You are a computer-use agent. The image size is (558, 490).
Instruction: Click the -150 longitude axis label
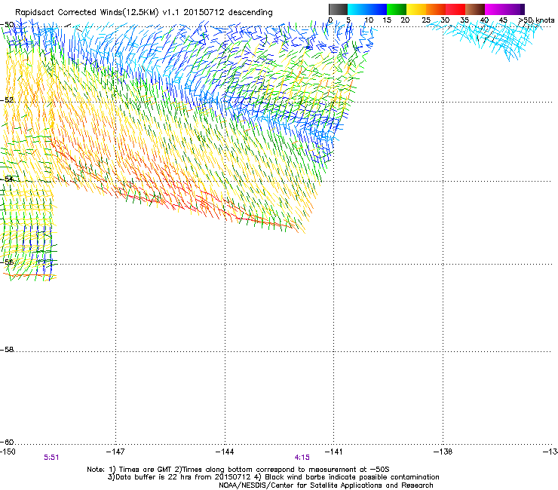click(x=8, y=452)
